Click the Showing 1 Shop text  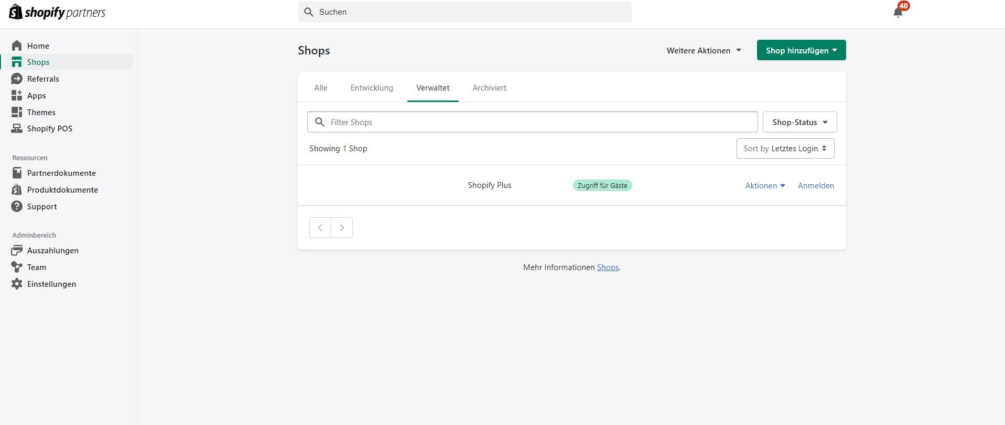[x=338, y=149]
